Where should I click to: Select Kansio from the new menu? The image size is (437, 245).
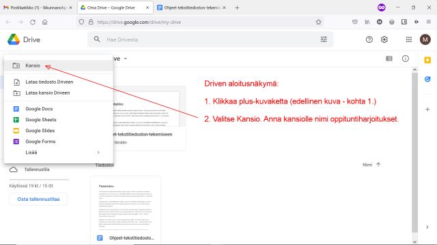tap(59, 65)
